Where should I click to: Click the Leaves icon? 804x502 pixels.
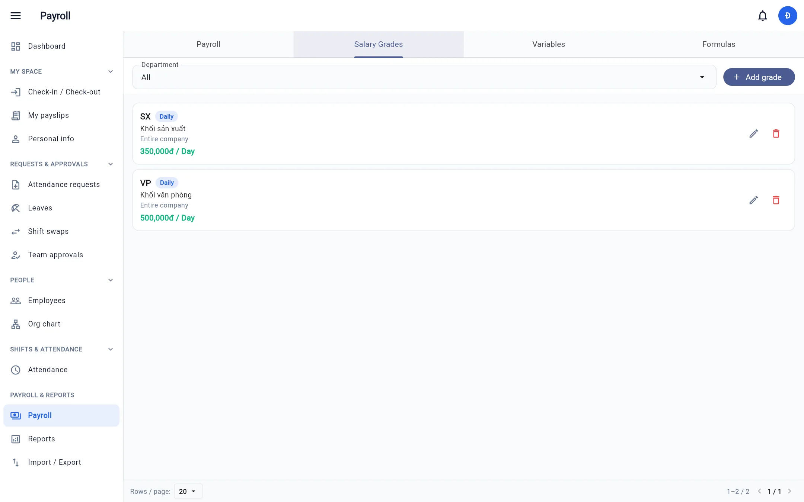click(x=16, y=208)
